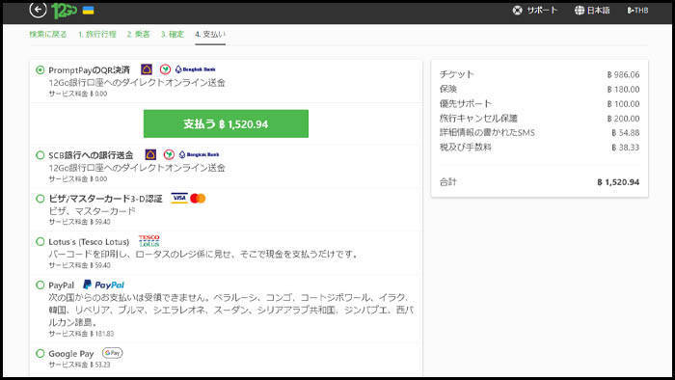Click ビザ、マスターカード description text
The height and width of the screenshot is (380, 675).
coord(92,211)
